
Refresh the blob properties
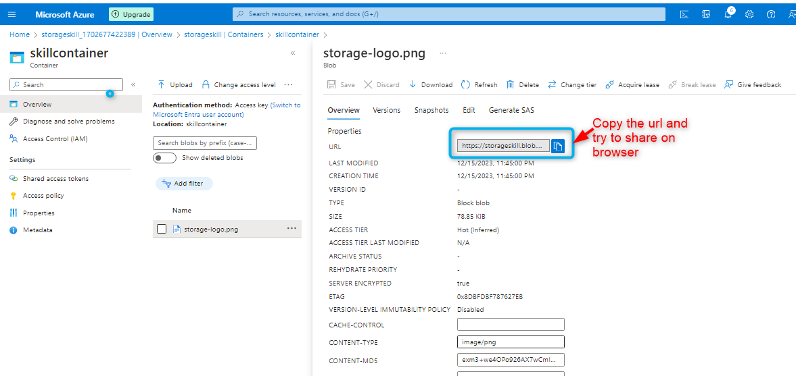tap(479, 85)
